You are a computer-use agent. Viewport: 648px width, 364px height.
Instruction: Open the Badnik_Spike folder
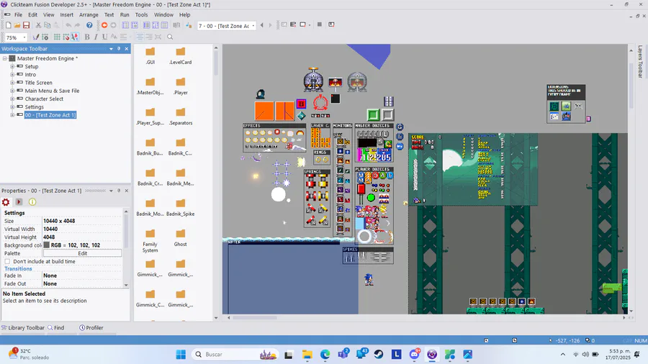click(181, 208)
